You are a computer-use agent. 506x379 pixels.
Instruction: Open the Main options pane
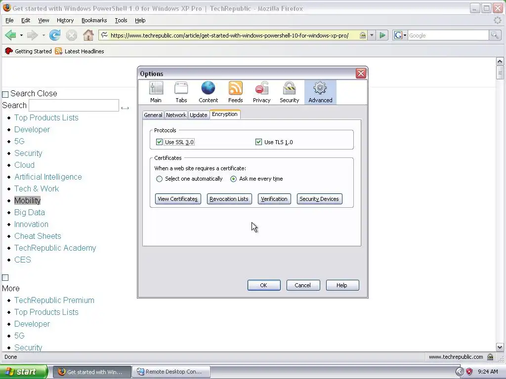pos(156,92)
